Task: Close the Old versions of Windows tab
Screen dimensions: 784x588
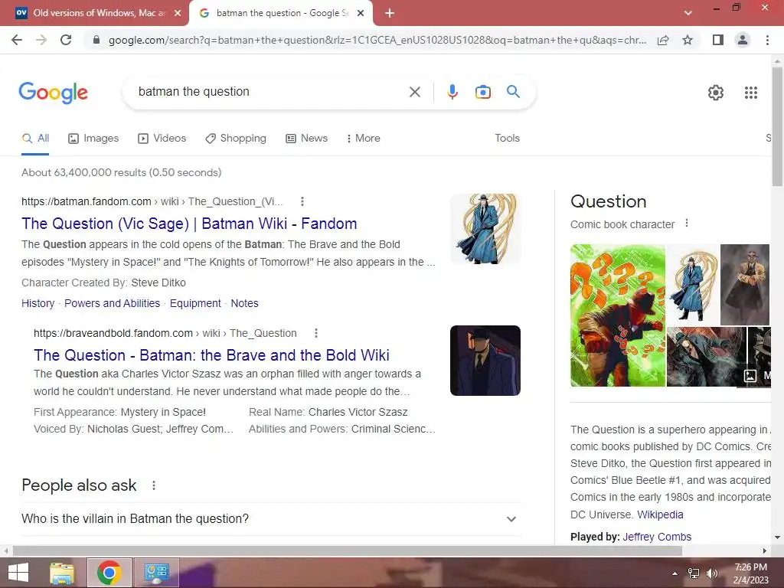Action: click(178, 13)
